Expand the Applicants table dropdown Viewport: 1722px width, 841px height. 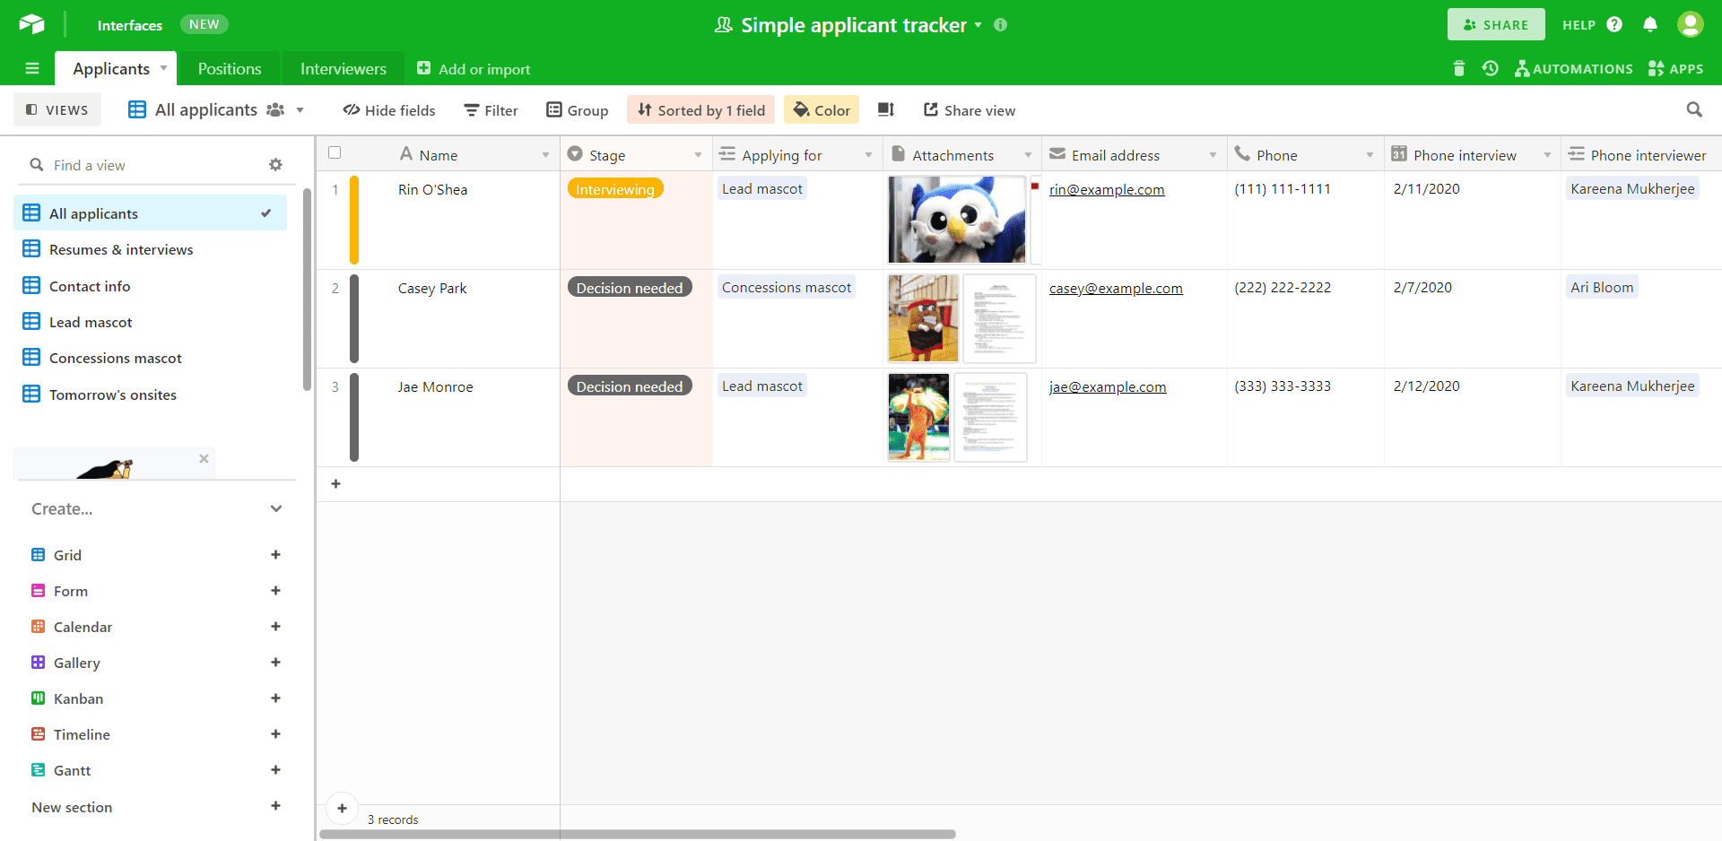(x=163, y=68)
